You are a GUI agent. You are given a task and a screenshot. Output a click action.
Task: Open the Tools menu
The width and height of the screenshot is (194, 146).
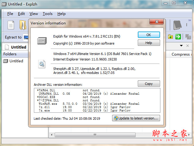pos(47,14)
